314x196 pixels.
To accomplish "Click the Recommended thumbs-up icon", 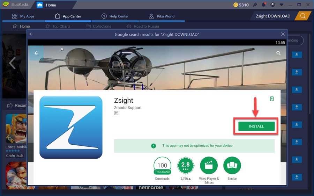I will pyautogui.click(x=10, y=105).
